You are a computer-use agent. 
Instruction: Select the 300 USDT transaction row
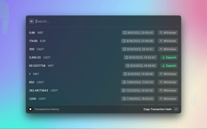tap(74, 49)
